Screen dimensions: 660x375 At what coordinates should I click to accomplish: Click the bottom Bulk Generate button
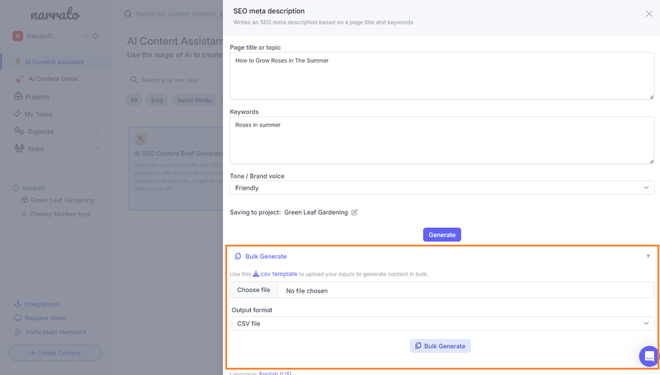(x=440, y=346)
